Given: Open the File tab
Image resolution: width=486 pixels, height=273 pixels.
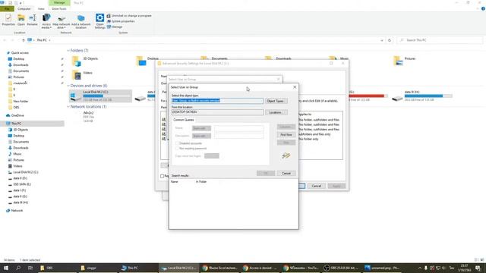Looking at the screenshot, I should point(7,8).
